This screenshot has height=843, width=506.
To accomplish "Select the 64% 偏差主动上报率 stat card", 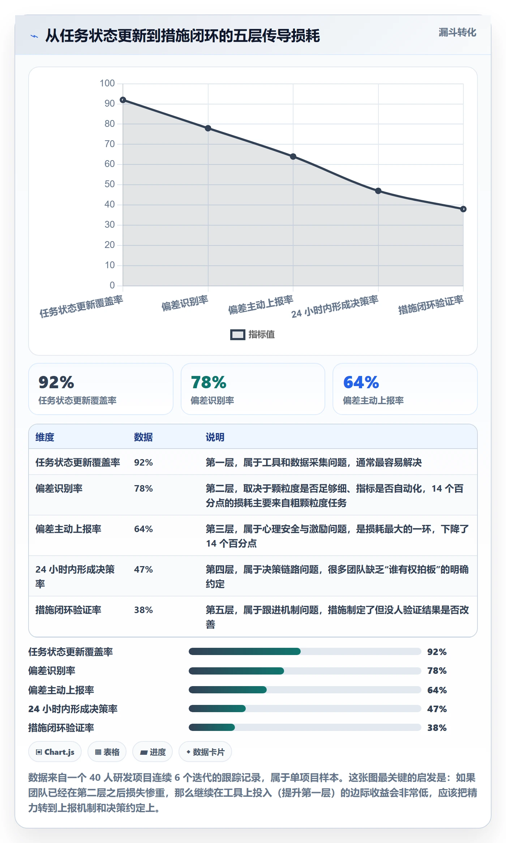I will (x=405, y=389).
